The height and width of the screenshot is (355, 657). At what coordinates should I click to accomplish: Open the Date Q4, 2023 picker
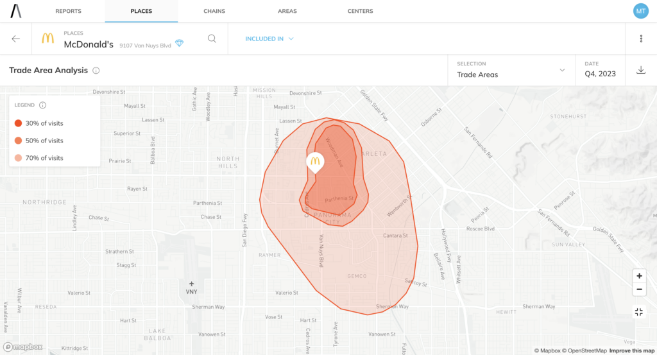click(601, 70)
